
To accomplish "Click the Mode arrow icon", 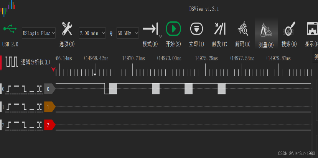I will pos(150,29).
